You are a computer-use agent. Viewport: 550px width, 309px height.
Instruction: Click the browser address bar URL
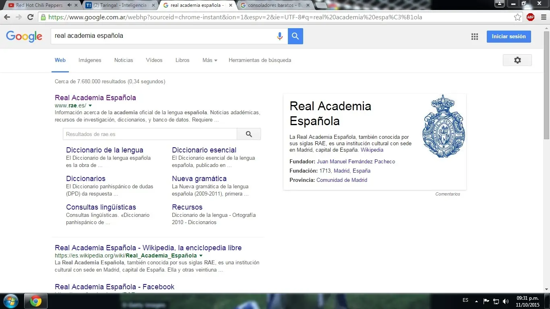coord(236,17)
